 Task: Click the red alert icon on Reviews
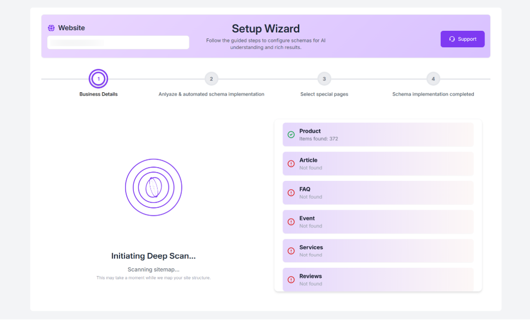[x=291, y=280]
